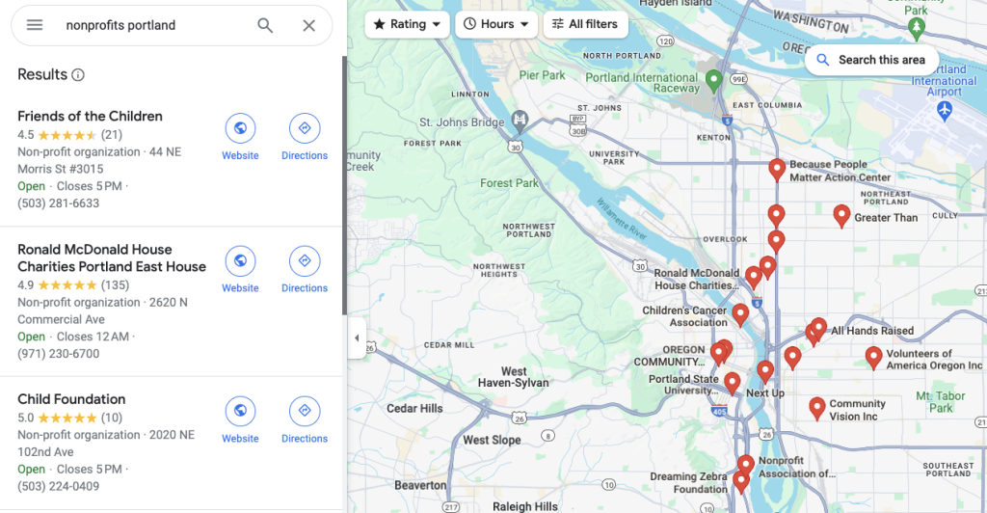Image resolution: width=987 pixels, height=513 pixels.
Task: Click the Cedar Hills map label
Action: pyautogui.click(x=414, y=409)
